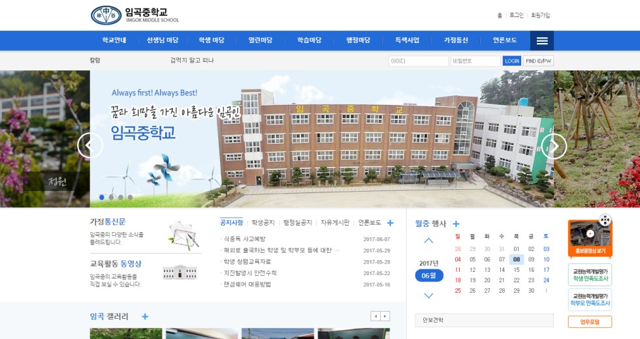640x339 pixels.
Task: Click plus icon next to 임곡 갤러리
Action: pyautogui.click(x=145, y=317)
